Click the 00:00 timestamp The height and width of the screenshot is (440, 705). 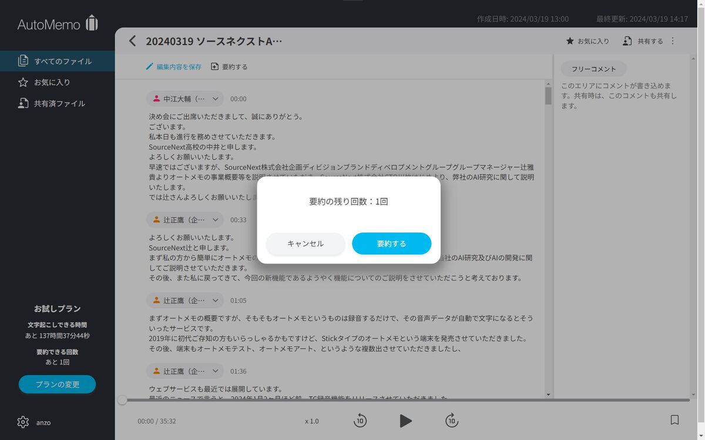tap(238, 99)
